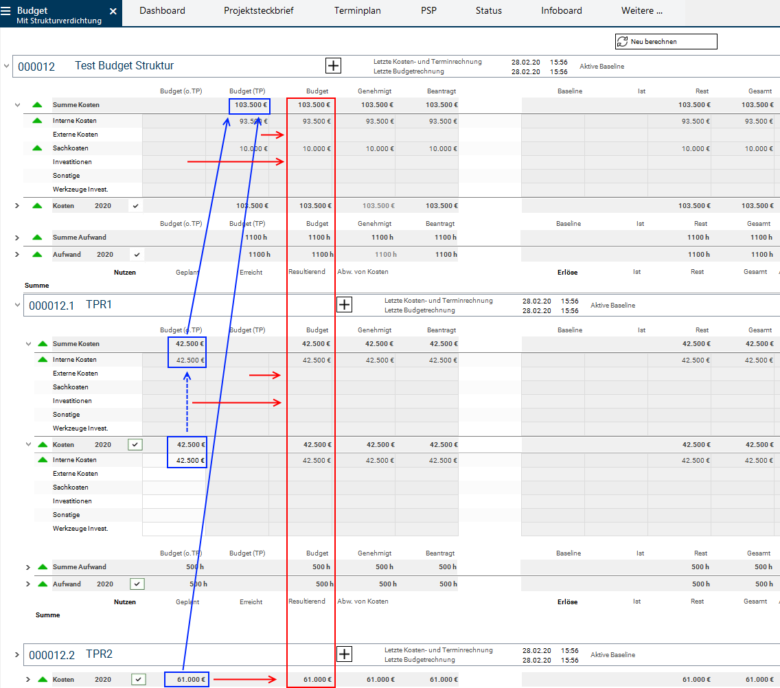Switch to the Terminplan tab

coord(357,11)
